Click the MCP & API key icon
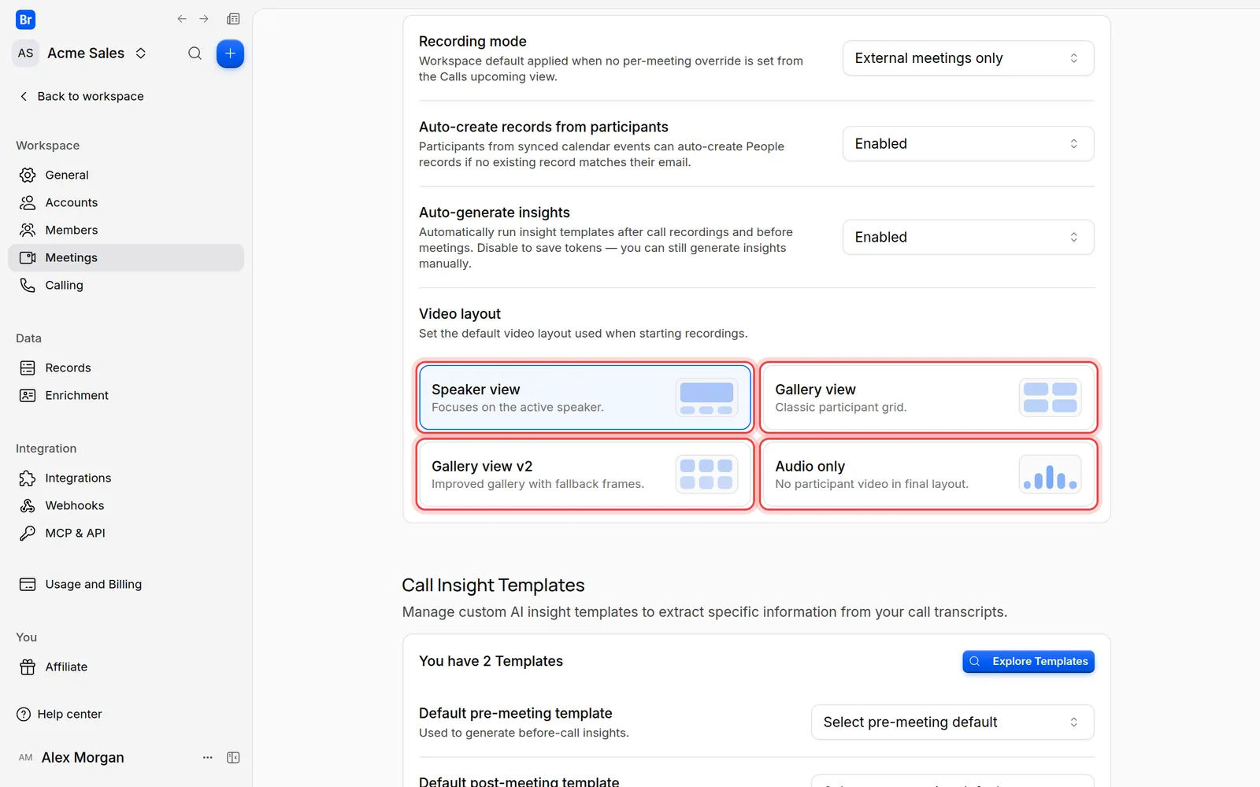Viewport: 1260px width, 787px height. click(x=28, y=533)
